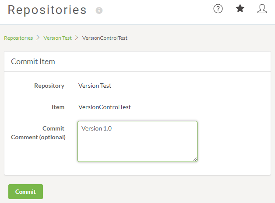Image resolution: width=275 pixels, height=203 pixels.
Task: Click the info icon beside Repositories title
Action: pyautogui.click(x=99, y=10)
